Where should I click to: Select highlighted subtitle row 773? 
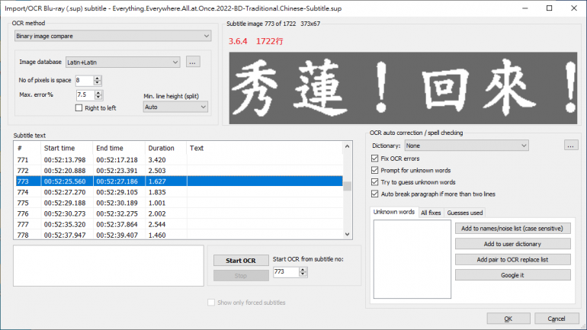179,181
